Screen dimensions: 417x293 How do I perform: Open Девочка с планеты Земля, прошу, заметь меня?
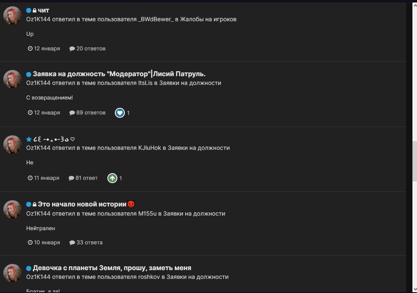click(112, 268)
